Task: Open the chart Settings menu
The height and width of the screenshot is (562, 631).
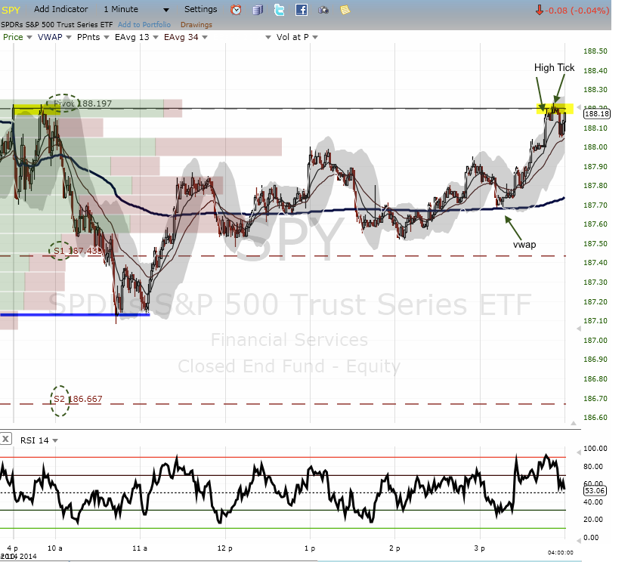Action: [200, 9]
